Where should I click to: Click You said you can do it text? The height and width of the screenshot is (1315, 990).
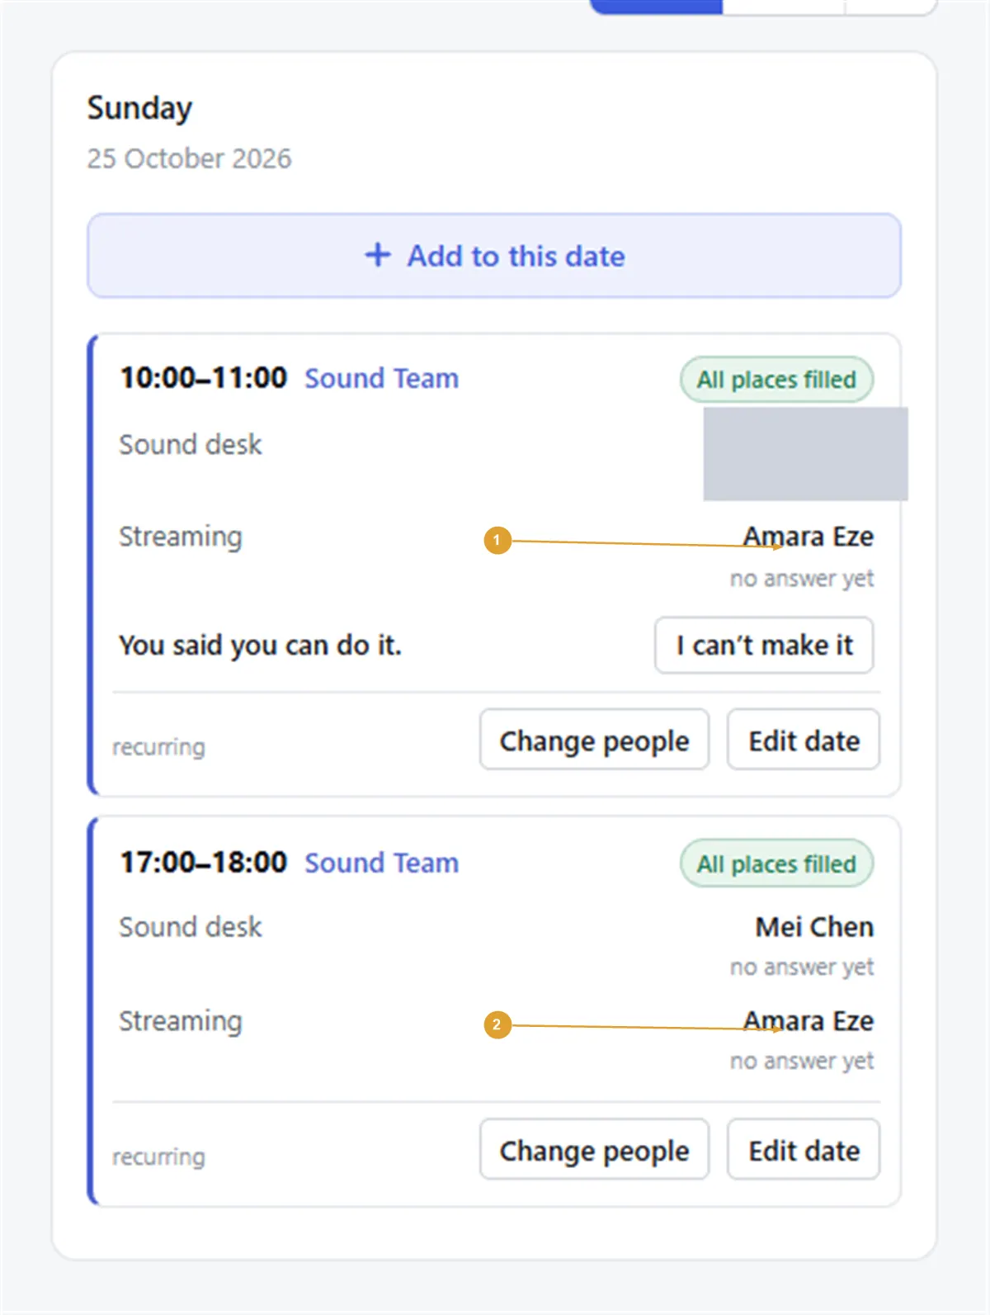click(x=260, y=645)
